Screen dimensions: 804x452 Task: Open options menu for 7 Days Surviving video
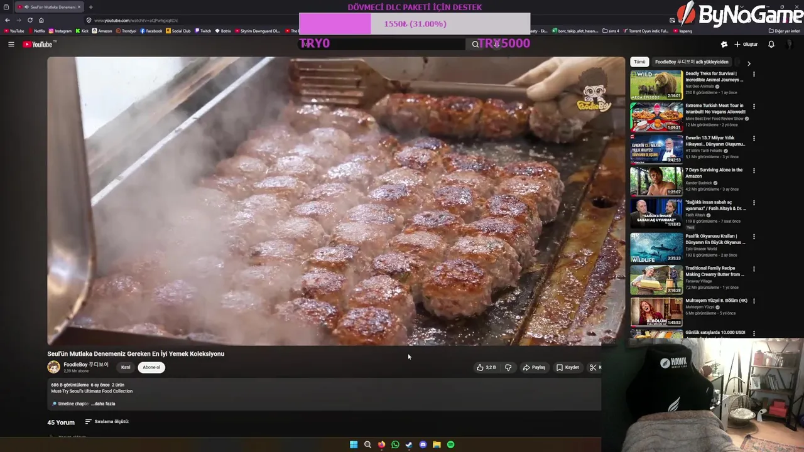pyautogui.click(x=754, y=171)
